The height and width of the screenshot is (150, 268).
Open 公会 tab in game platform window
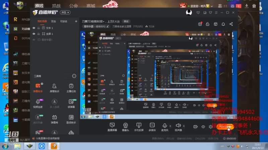(x=73, y=6)
